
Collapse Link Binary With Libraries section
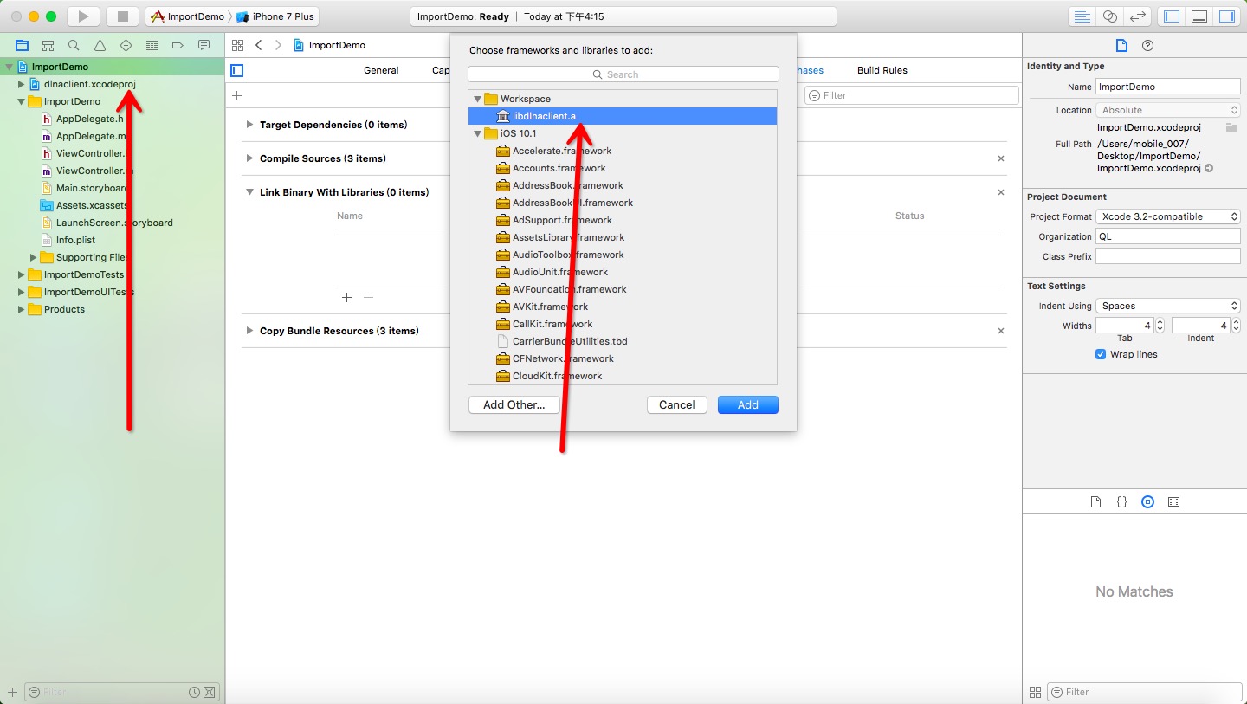pyautogui.click(x=249, y=192)
